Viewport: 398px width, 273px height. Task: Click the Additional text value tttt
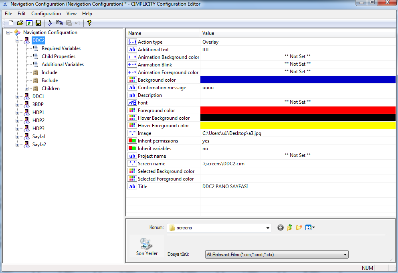206,50
